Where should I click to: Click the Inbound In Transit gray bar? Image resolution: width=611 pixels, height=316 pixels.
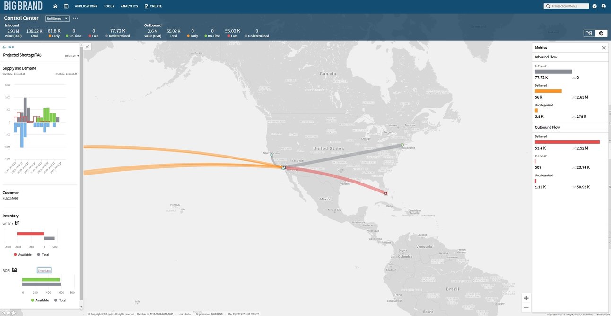[x=553, y=72]
